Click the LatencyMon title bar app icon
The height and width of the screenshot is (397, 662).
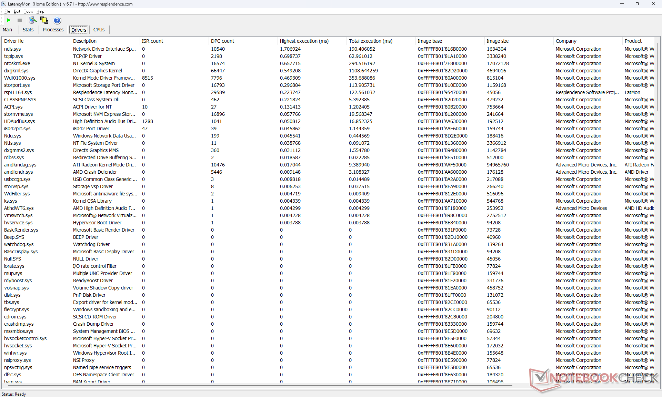point(3,4)
